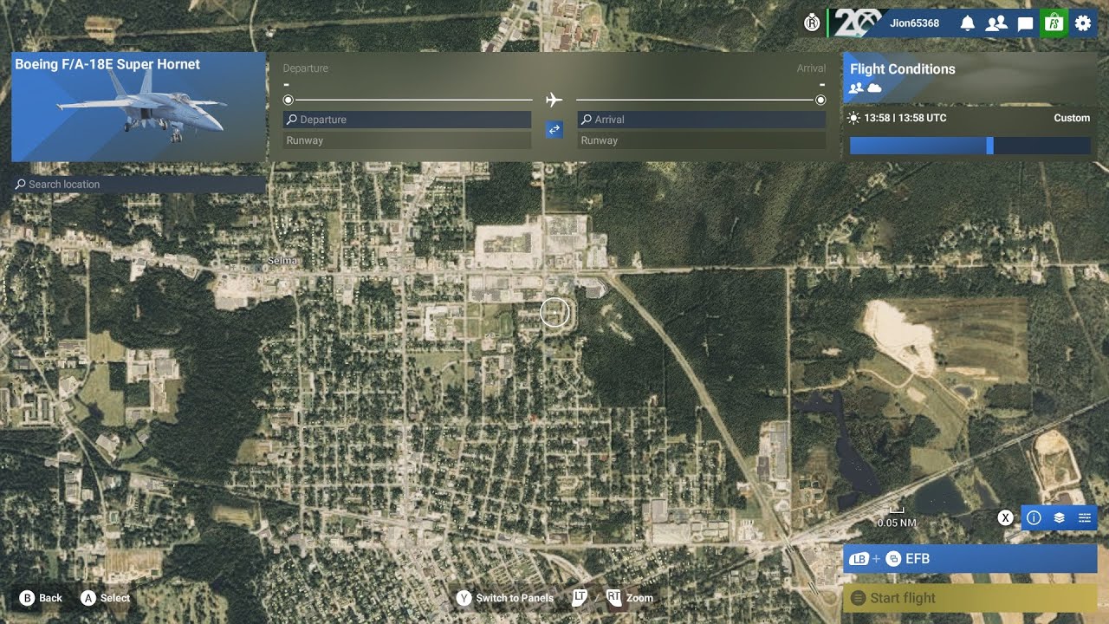Swap departure and arrival airports
This screenshot has width=1109, height=624.
tap(554, 129)
